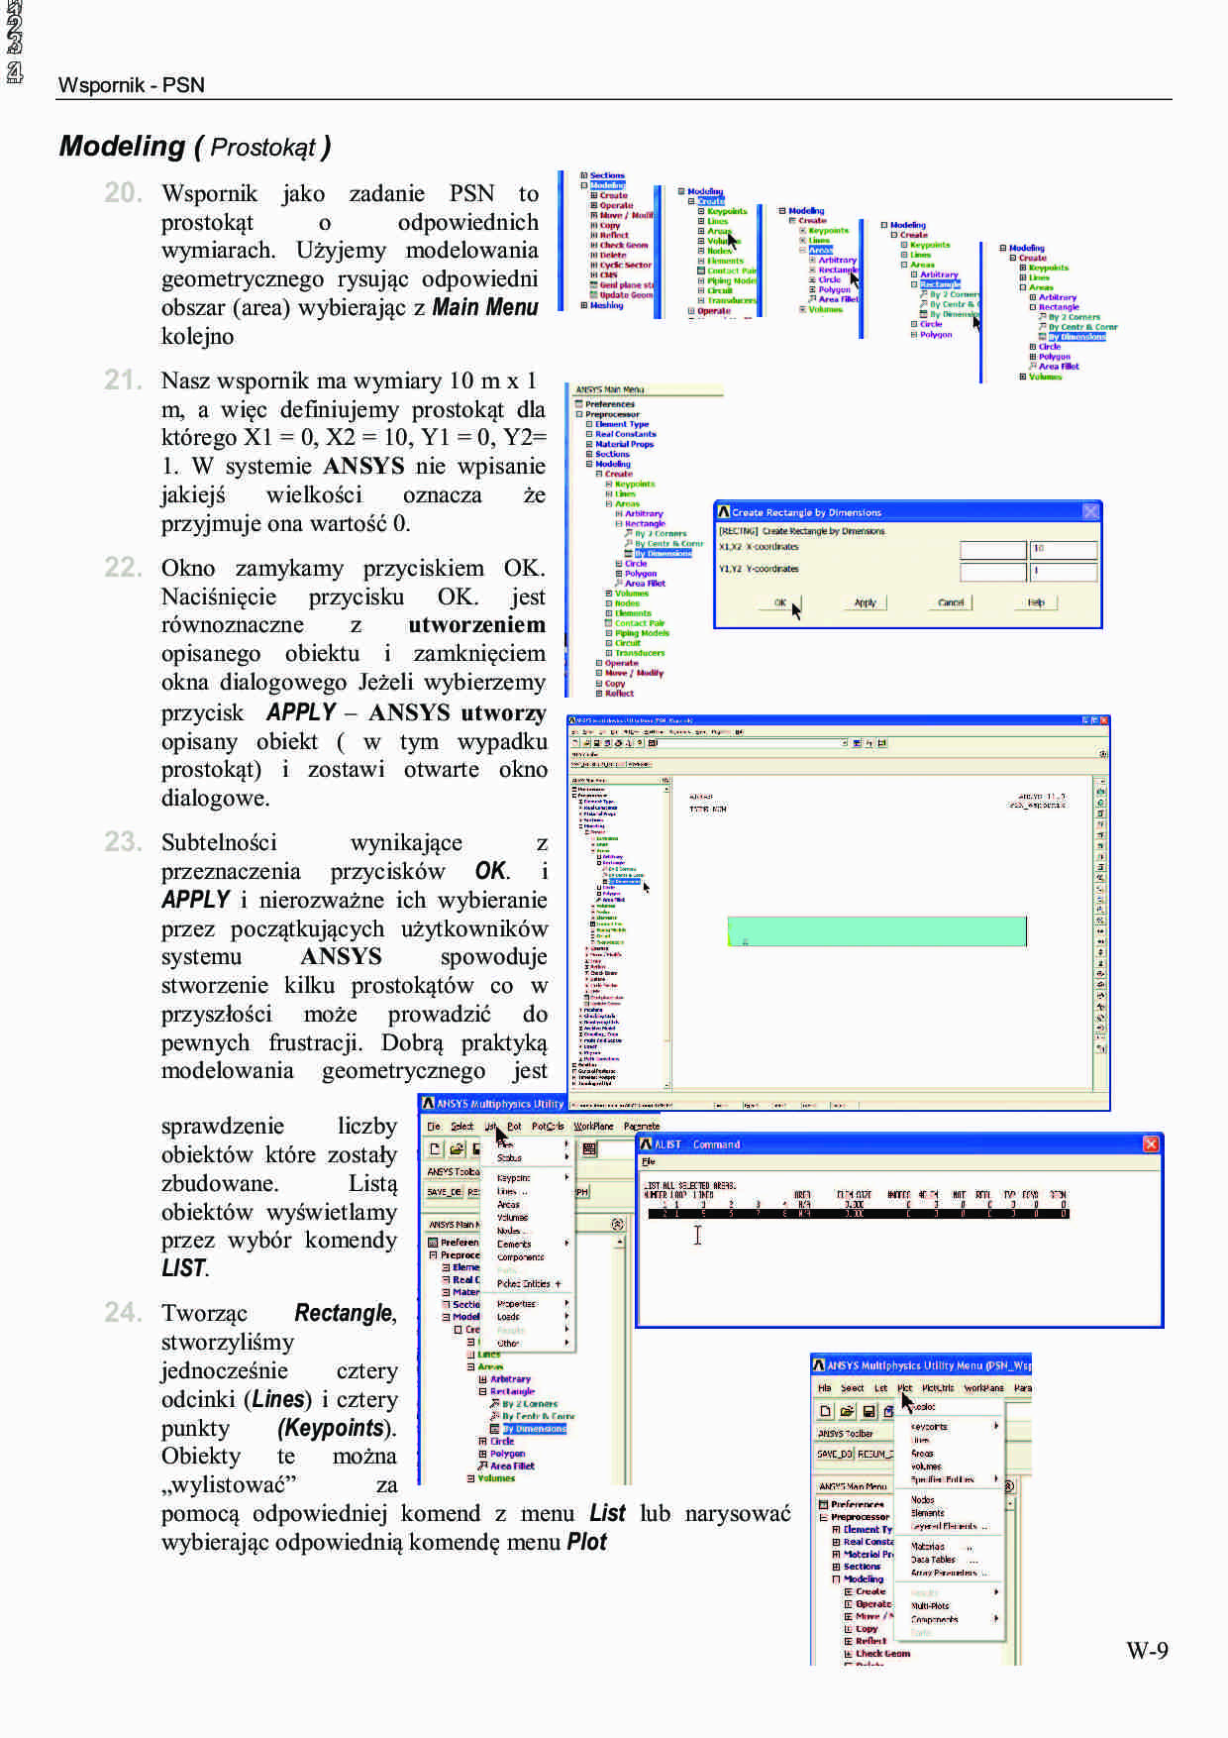Viewport: 1228px width, 1738px height.
Task: Close the Create Rectangle by Dimensions dialog
Action: pyautogui.click(x=1090, y=511)
